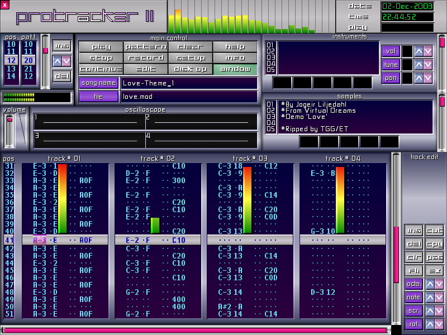The image size is (447, 335).
Task: Click the note button in track edit
Action: [414, 298]
